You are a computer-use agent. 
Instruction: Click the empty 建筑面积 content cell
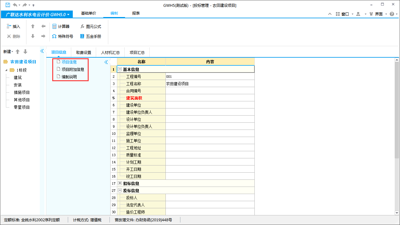[210, 98]
